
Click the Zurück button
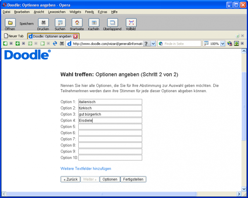coord(70,179)
